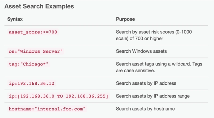The height and width of the screenshot is (118, 214).
Task: Select the hostname:"internal.foo.com" code snippet
Action: coord(47,109)
